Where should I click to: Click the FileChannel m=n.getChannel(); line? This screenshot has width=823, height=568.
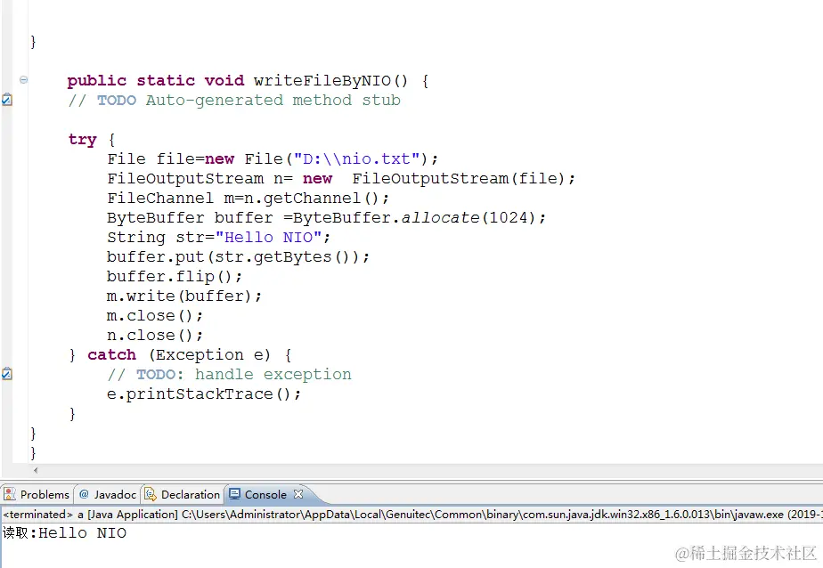(x=249, y=199)
